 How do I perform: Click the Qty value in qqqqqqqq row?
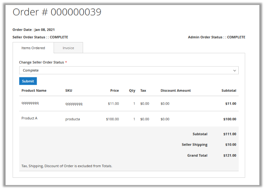pos(134,104)
